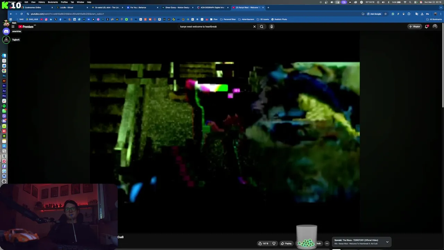Start voice search with the microphone

pyautogui.click(x=272, y=27)
